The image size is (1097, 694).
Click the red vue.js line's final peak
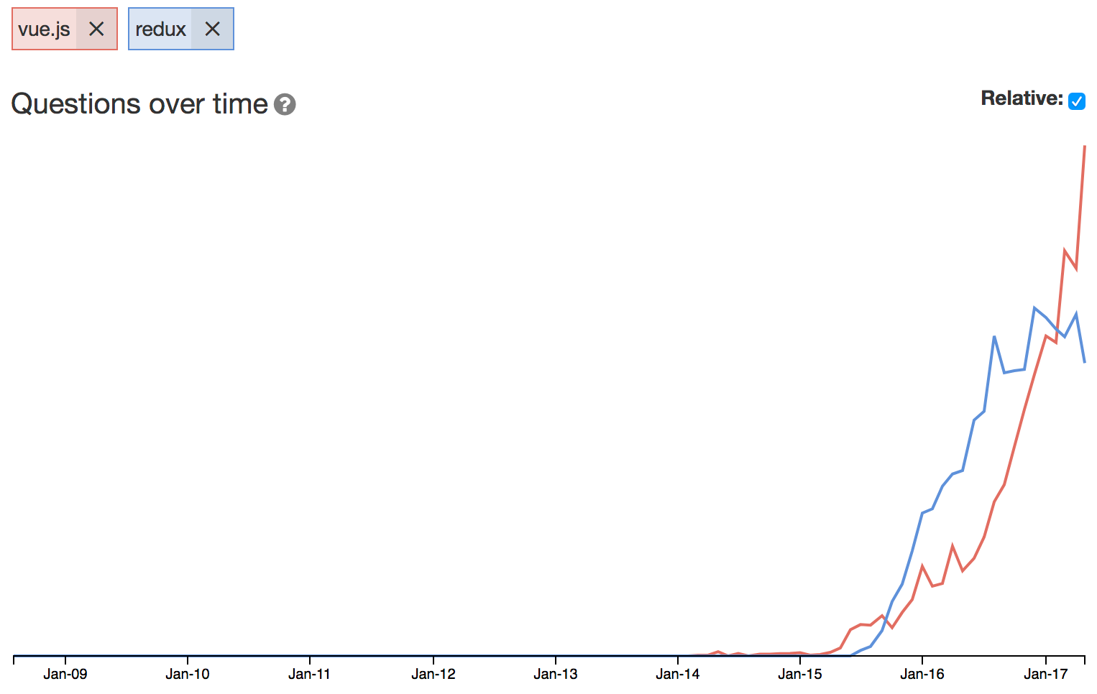(1084, 147)
